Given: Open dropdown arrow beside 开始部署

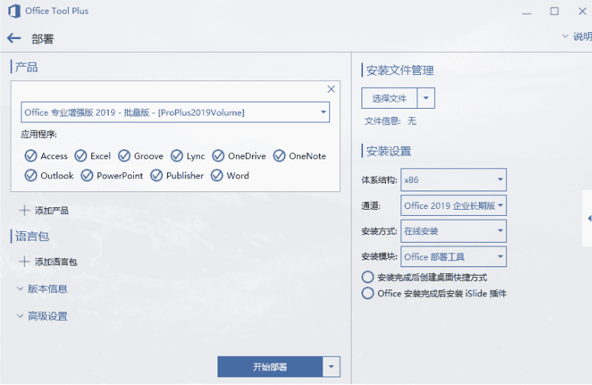Looking at the screenshot, I should pyautogui.click(x=331, y=367).
